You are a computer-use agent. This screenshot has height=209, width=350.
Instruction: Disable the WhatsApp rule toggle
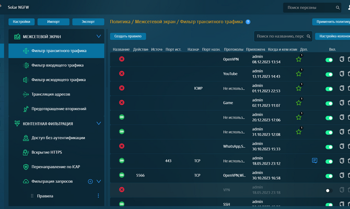click(329, 147)
